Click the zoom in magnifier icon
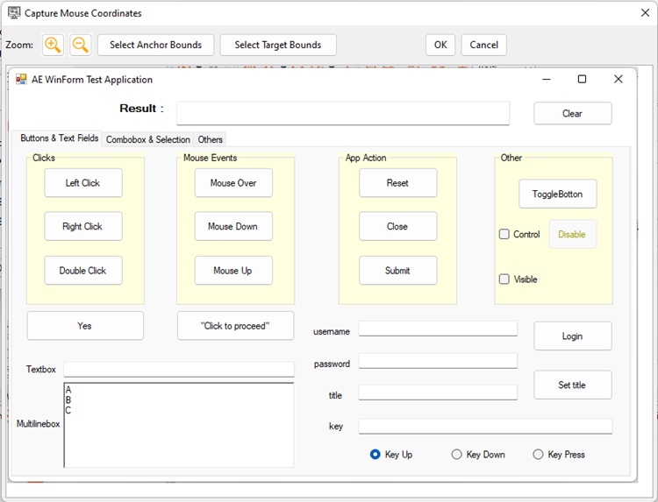658x502 pixels. click(53, 45)
